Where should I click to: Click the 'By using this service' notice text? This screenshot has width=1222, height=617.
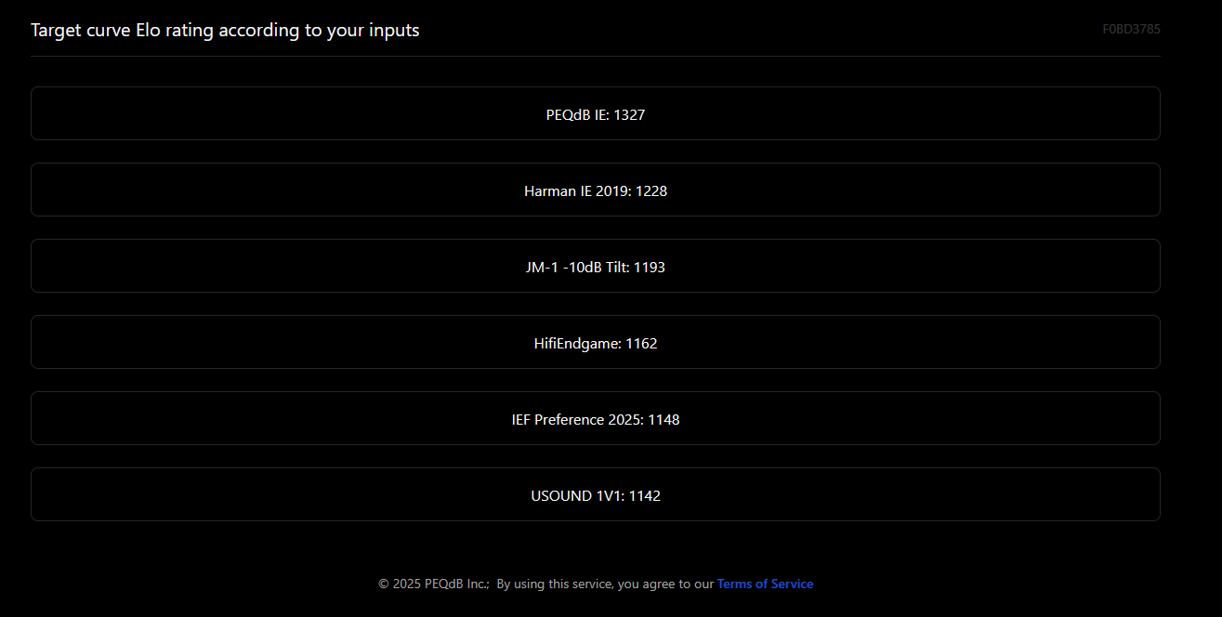click(605, 584)
